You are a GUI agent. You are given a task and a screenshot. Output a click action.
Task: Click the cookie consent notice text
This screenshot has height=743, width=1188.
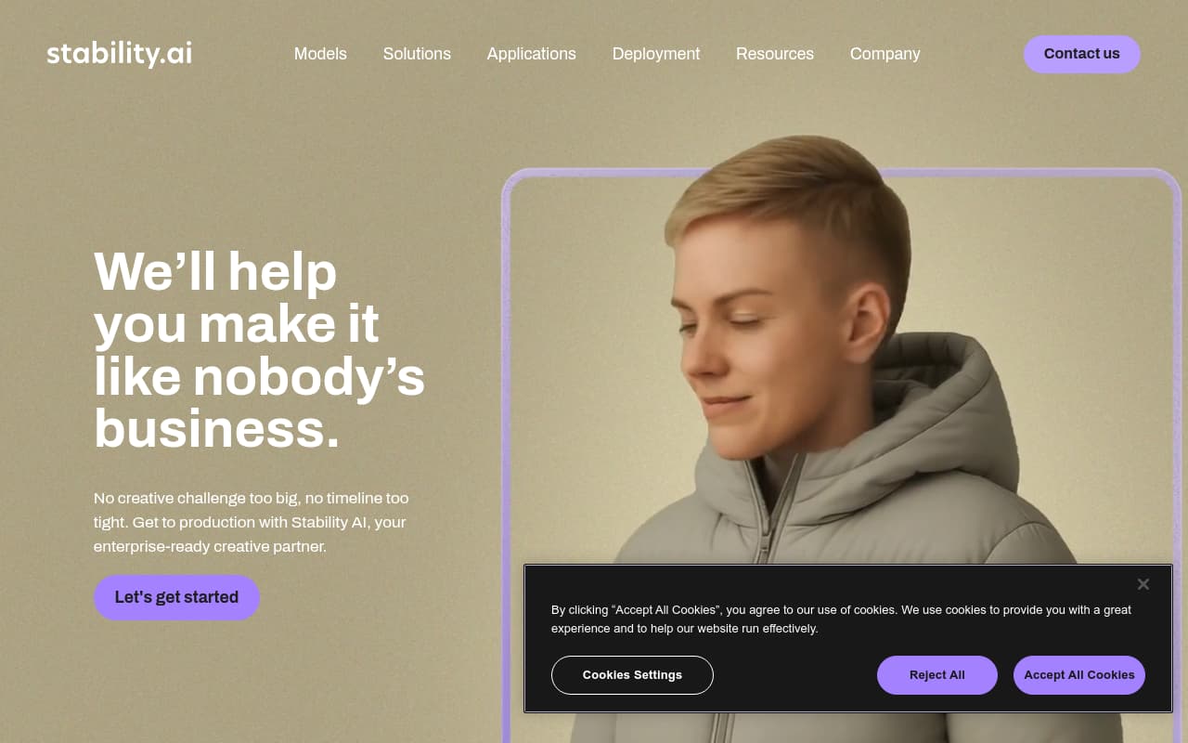click(x=841, y=619)
